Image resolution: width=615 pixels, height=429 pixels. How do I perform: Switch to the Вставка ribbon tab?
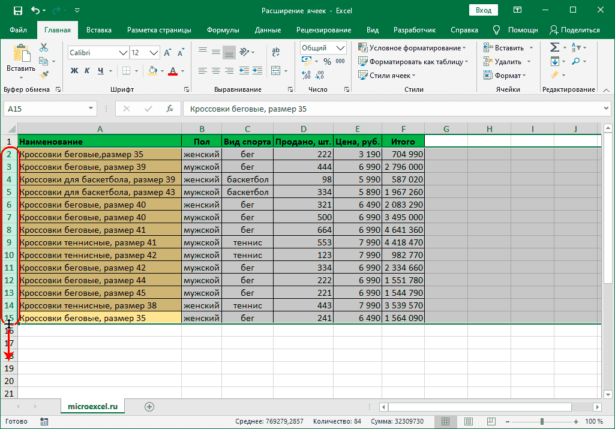[x=99, y=30]
